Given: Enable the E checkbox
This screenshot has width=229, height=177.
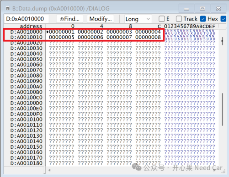Looking at the screenshot, I should pyautogui.click(x=162, y=19).
